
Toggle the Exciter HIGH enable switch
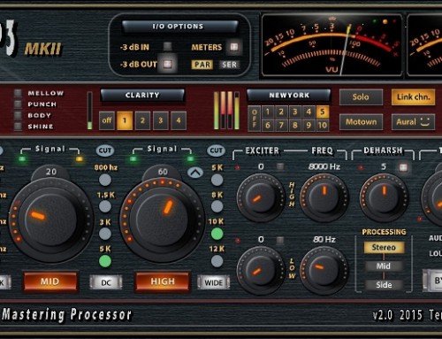280,167
